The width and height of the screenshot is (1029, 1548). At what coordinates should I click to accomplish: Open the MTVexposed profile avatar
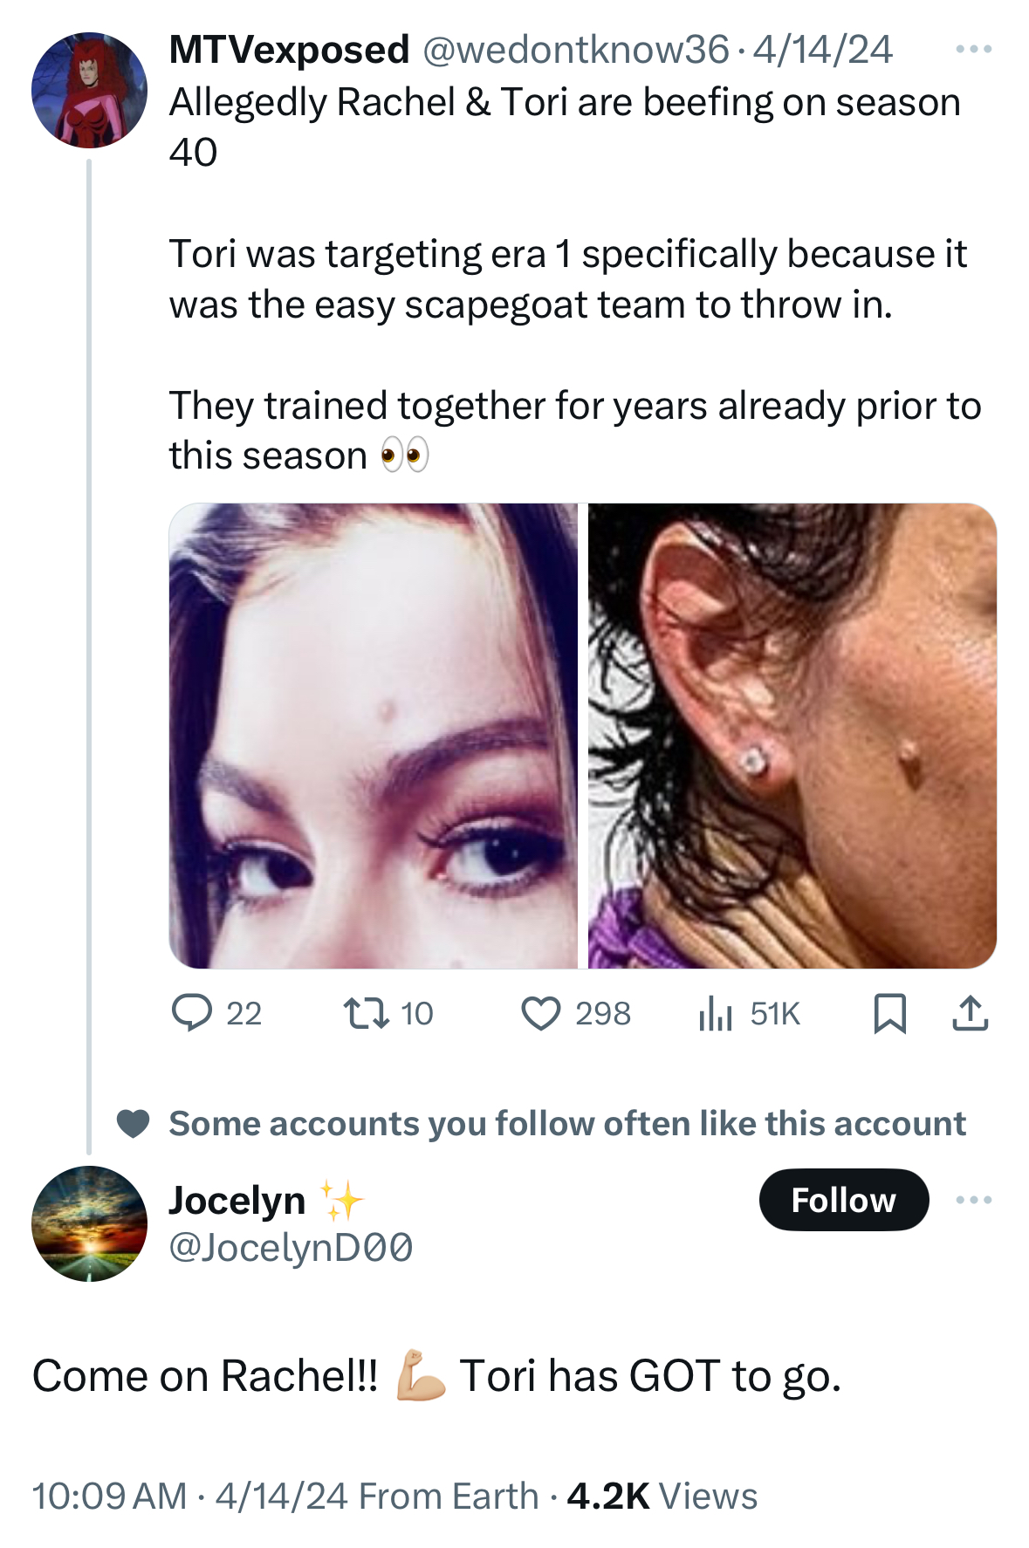[89, 90]
